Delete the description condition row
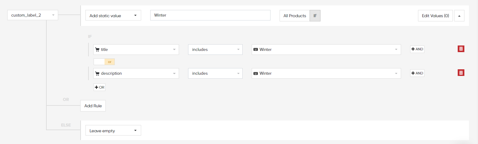This screenshot has height=144, width=478. [461, 73]
